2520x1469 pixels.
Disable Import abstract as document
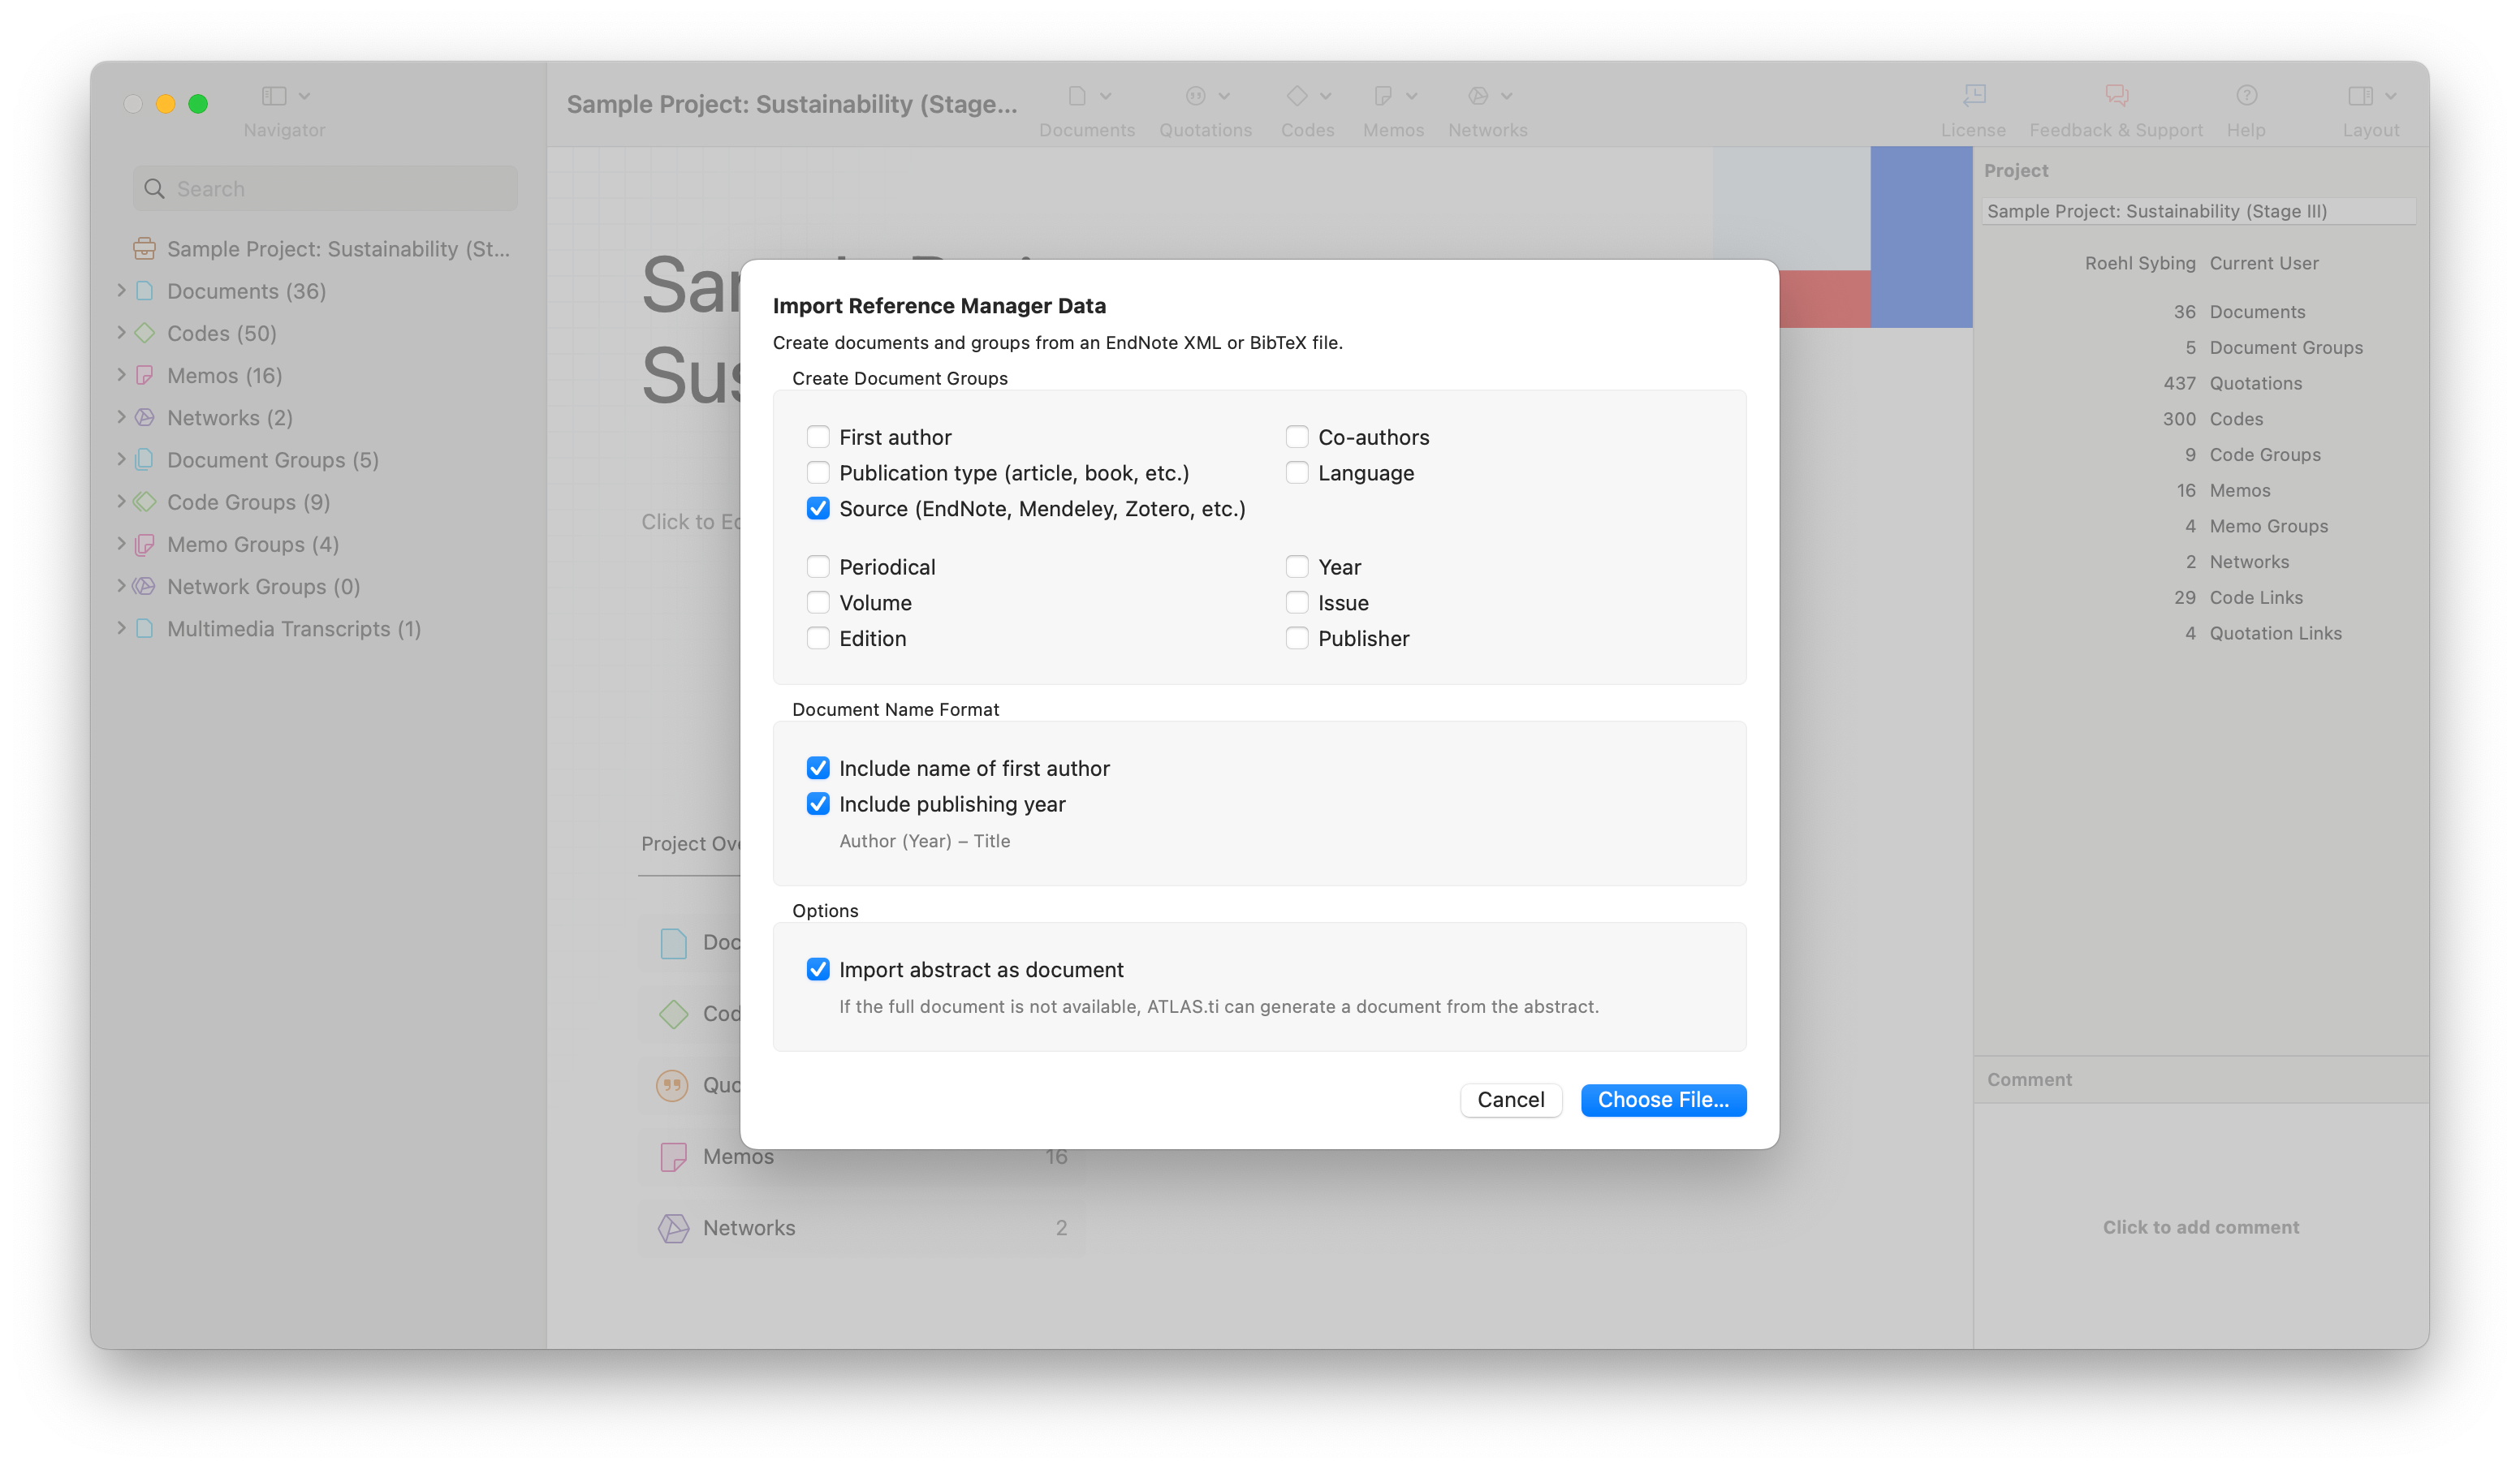(x=818, y=969)
